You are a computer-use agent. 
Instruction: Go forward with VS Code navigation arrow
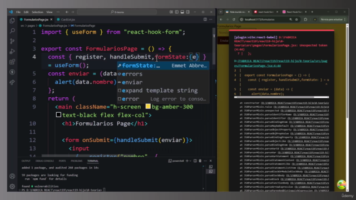(x=73, y=12)
